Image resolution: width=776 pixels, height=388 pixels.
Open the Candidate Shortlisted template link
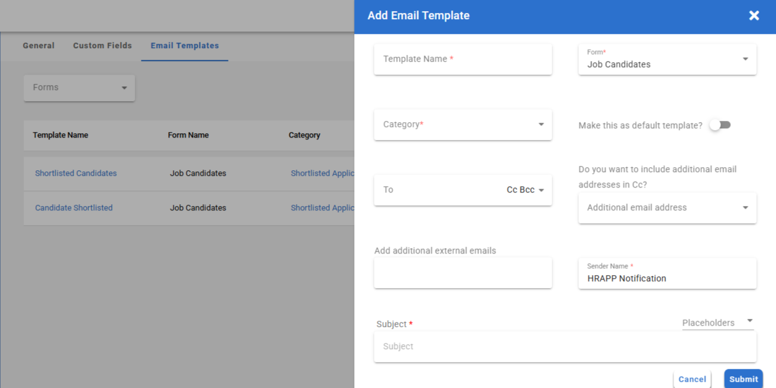coord(74,208)
